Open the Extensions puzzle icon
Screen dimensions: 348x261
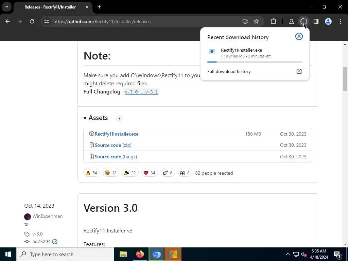(274, 21)
